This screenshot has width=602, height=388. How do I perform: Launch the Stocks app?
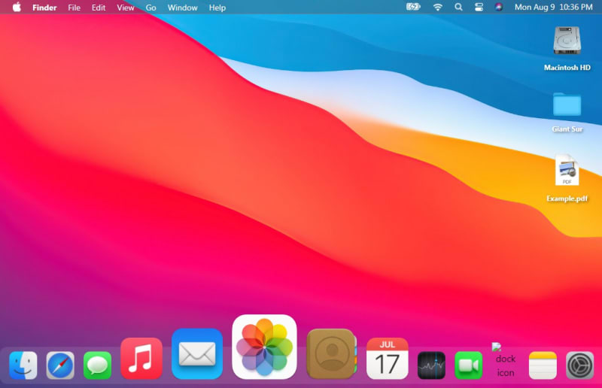click(x=431, y=365)
